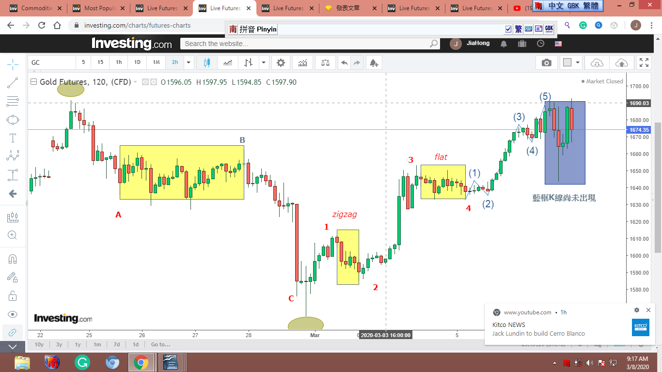Select the 1M chart interval
This screenshot has height=372, width=662.
point(156,62)
